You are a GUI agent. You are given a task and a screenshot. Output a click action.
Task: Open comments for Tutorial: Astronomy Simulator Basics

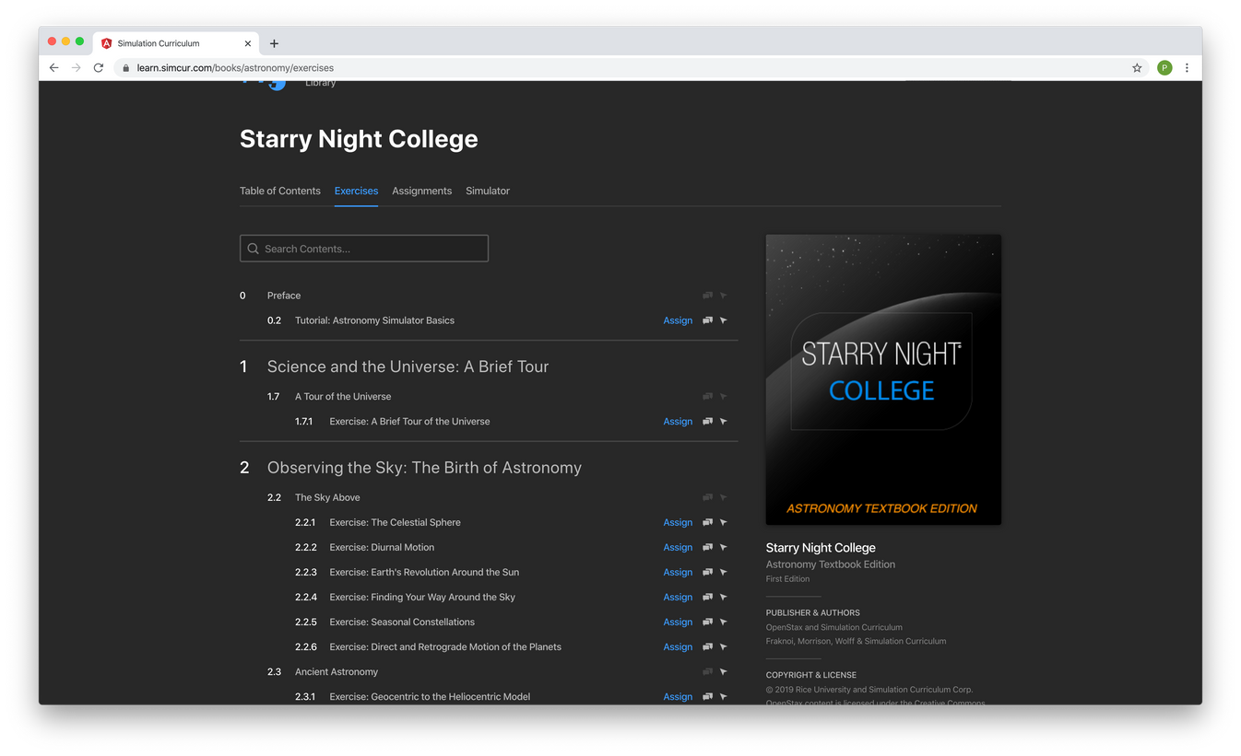[x=707, y=320]
